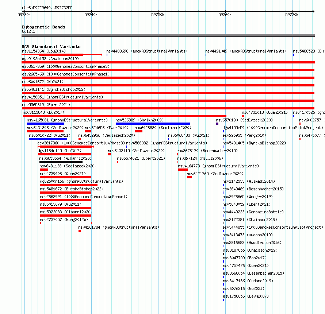The image size is (325, 314).
Task: Click nsv3413473 (Audano2019) label
Action: (x=248, y=235)
